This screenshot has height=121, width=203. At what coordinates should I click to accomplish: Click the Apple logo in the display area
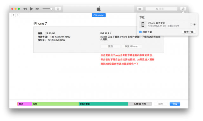click(x=99, y=9)
